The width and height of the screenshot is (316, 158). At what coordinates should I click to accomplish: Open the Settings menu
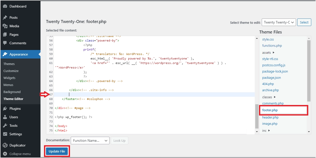pyautogui.click(x=16, y=134)
